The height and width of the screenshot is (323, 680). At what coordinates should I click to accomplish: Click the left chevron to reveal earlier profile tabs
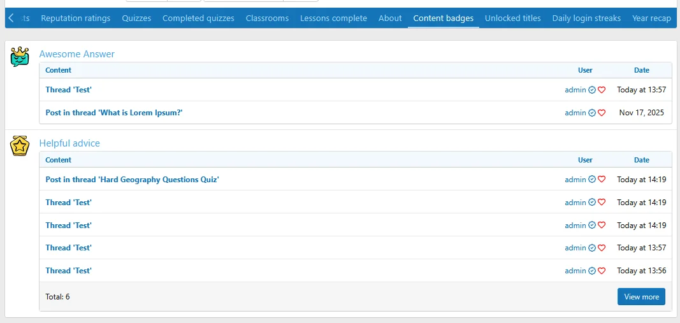tap(11, 18)
